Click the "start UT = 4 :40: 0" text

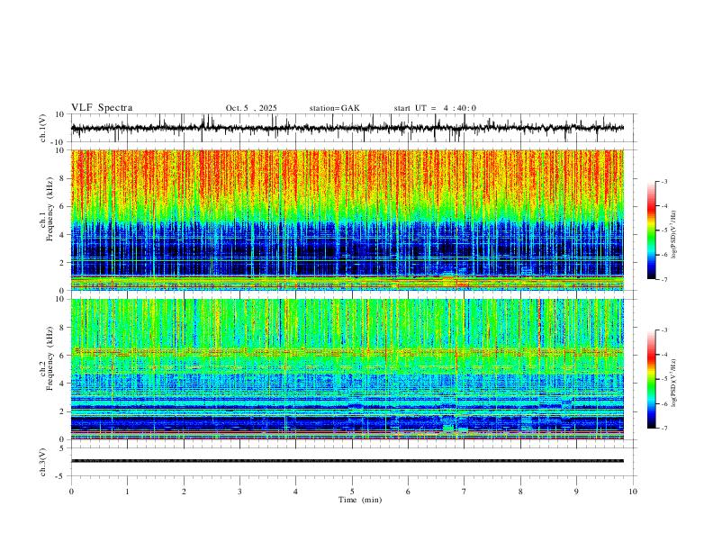click(435, 108)
